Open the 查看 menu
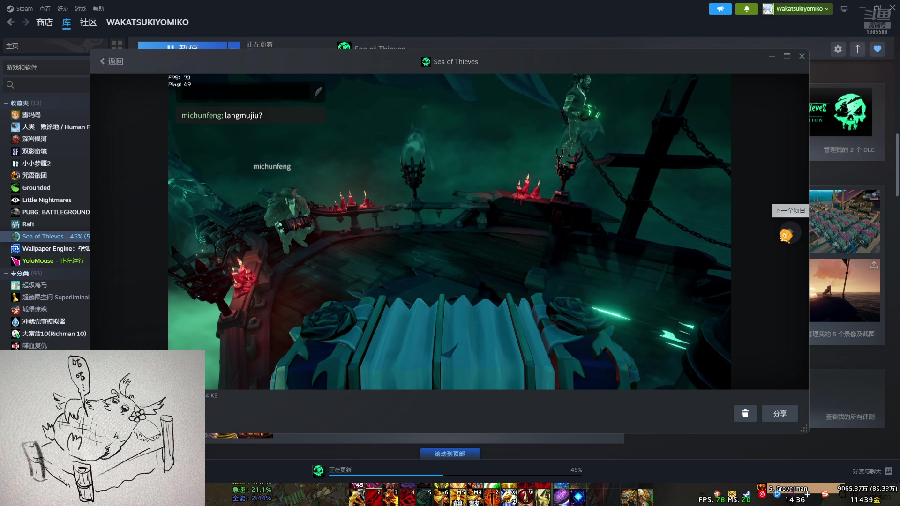The height and width of the screenshot is (506, 900). click(x=45, y=8)
